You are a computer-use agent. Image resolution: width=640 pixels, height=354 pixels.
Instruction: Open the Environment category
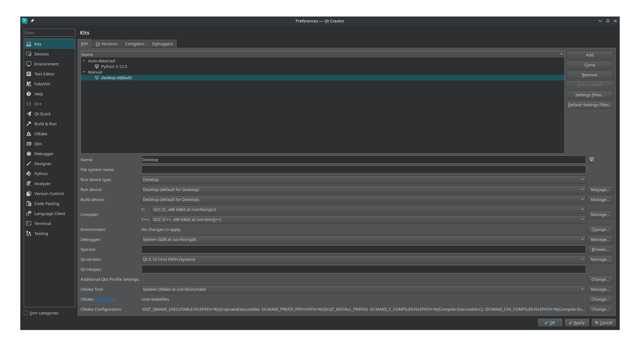[x=49, y=64]
